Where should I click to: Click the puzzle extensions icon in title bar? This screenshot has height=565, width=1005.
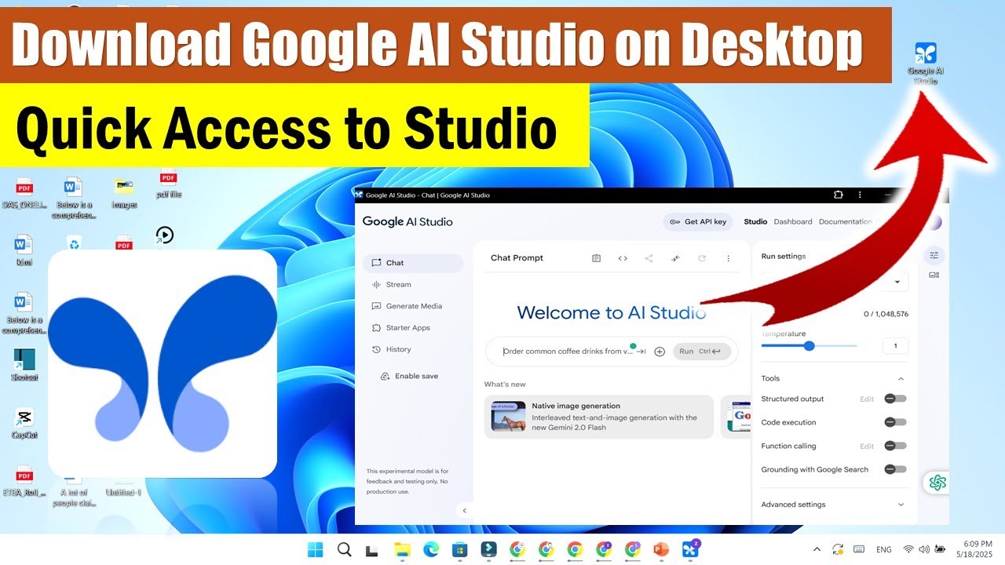(x=838, y=195)
